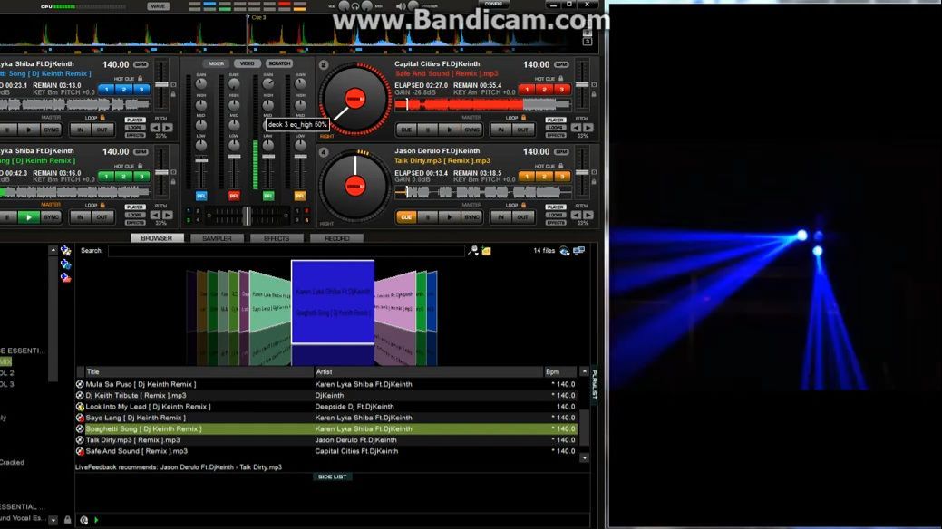Click the loop lock icon on Capital Cities deck
The image size is (942, 529).
coord(523,118)
